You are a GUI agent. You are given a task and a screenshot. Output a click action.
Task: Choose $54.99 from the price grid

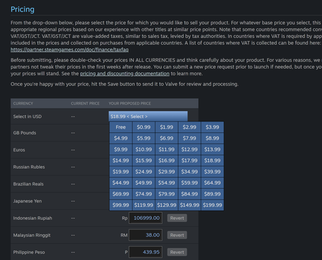point(167,183)
